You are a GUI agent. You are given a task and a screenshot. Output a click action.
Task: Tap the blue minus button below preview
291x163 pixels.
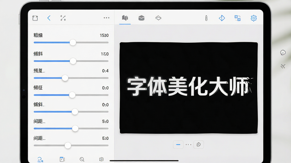178,145
